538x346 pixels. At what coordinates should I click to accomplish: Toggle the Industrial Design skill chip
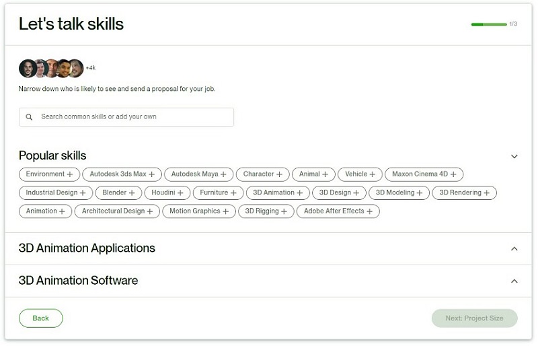coord(56,193)
